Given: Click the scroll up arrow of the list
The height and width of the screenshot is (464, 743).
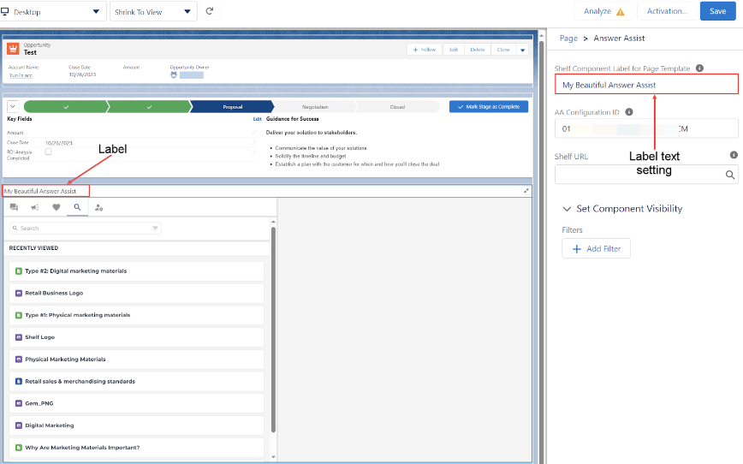Looking at the screenshot, I should [273, 222].
